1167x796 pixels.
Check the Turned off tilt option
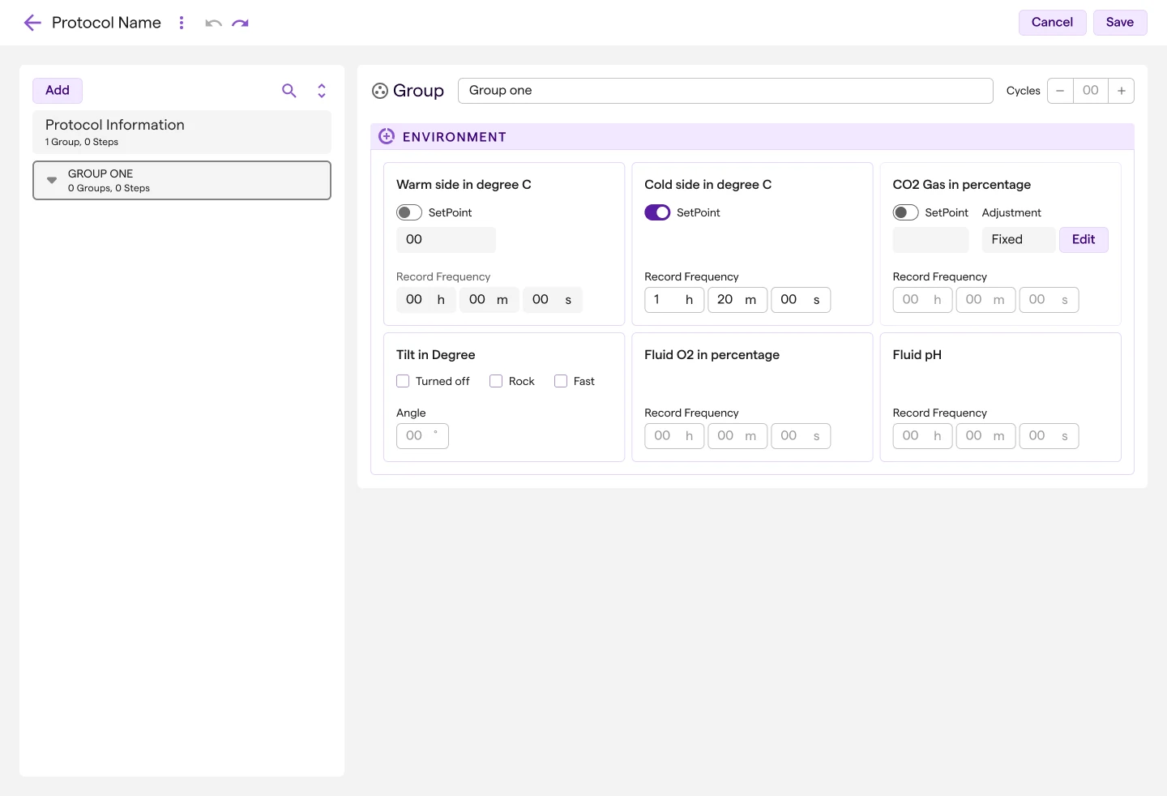(x=403, y=381)
